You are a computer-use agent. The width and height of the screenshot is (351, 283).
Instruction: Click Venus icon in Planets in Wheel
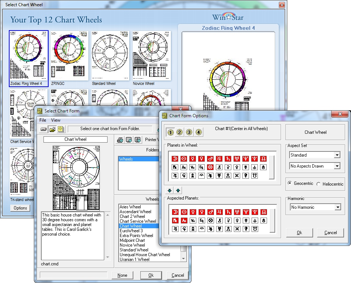201,158
